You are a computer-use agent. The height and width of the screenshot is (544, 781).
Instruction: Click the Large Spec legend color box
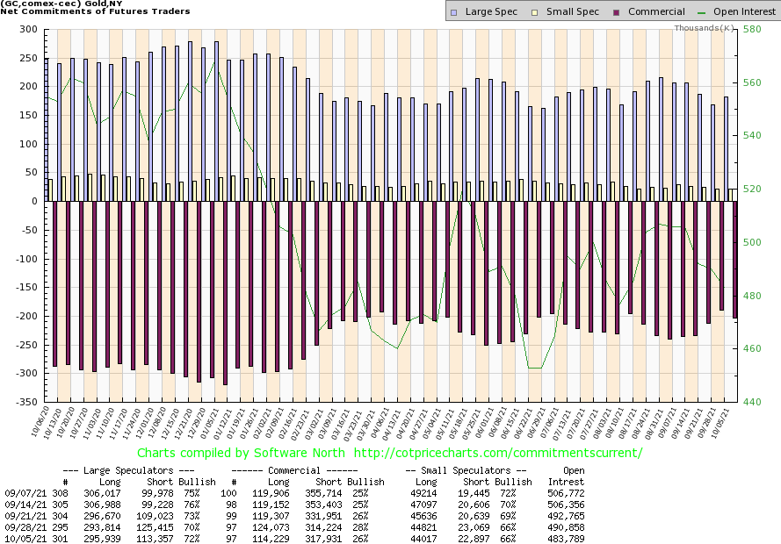tap(452, 12)
